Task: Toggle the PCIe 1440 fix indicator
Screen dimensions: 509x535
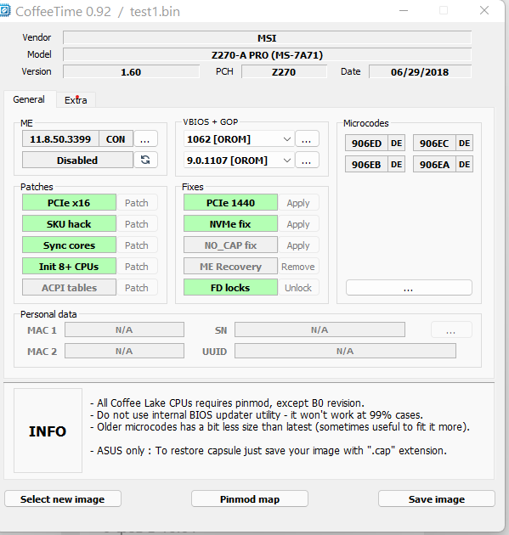Action: click(x=230, y=203)
